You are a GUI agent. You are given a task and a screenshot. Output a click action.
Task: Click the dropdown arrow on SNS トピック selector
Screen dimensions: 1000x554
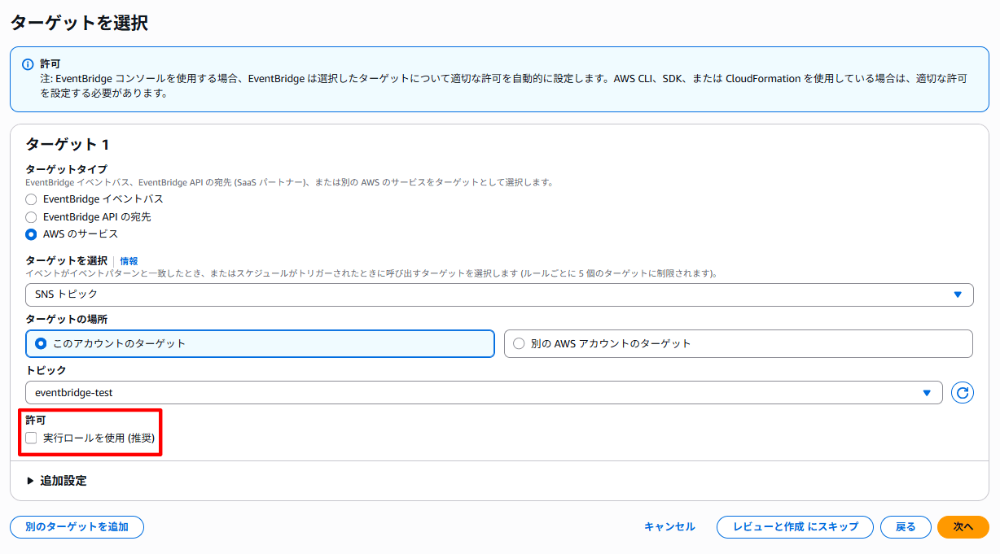point(958,294)
